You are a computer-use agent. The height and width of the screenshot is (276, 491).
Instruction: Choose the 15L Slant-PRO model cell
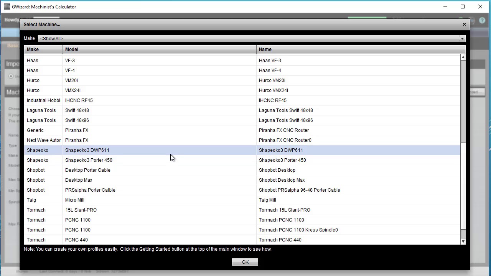[x=160, y=210]
